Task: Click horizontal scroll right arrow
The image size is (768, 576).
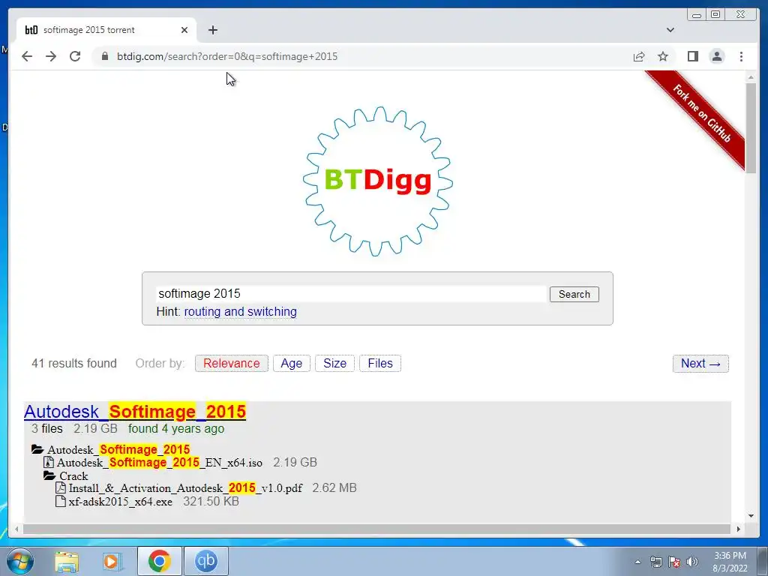Action: (739, 529)
